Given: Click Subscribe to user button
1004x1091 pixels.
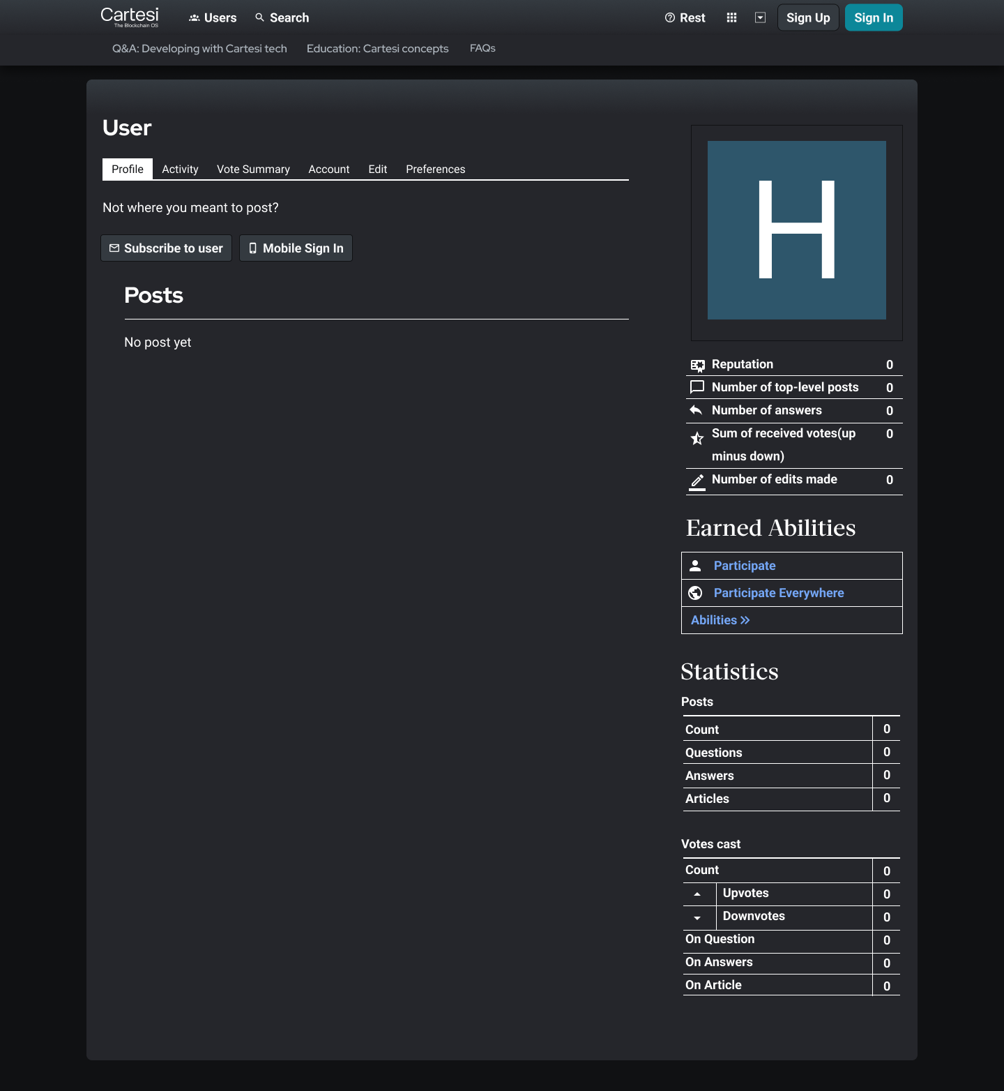Looking at the screenshot, I should pyautogui.click(x=166, y=248).
